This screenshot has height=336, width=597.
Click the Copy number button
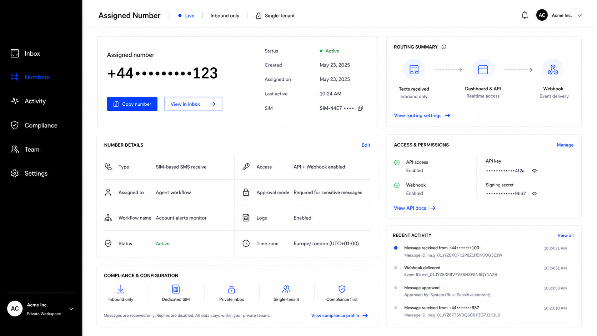pyautogui.click(x=132, y=104)
